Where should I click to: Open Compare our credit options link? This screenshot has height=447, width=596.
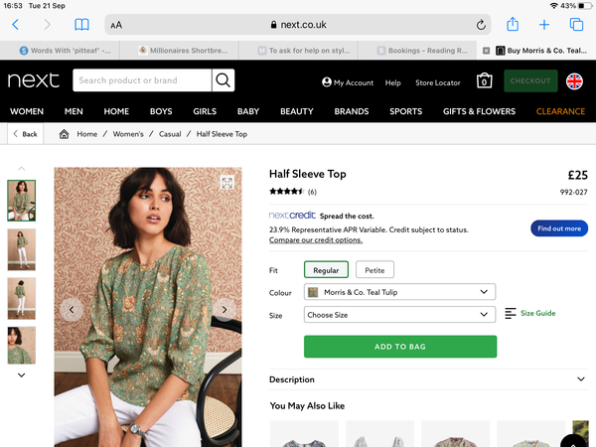point(316,239)
